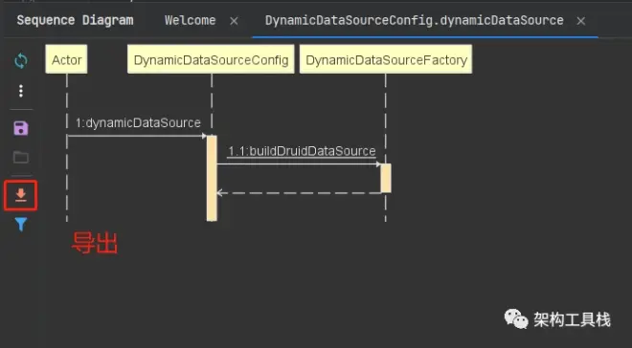
Task: Click the red export download icon
Action: tap(21, 195)
